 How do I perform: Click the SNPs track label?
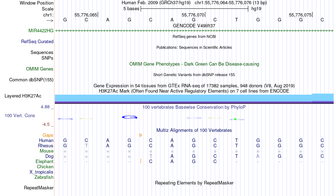47,58
